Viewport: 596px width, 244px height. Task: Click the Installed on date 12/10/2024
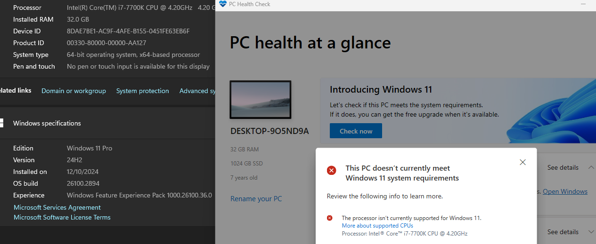82,172
